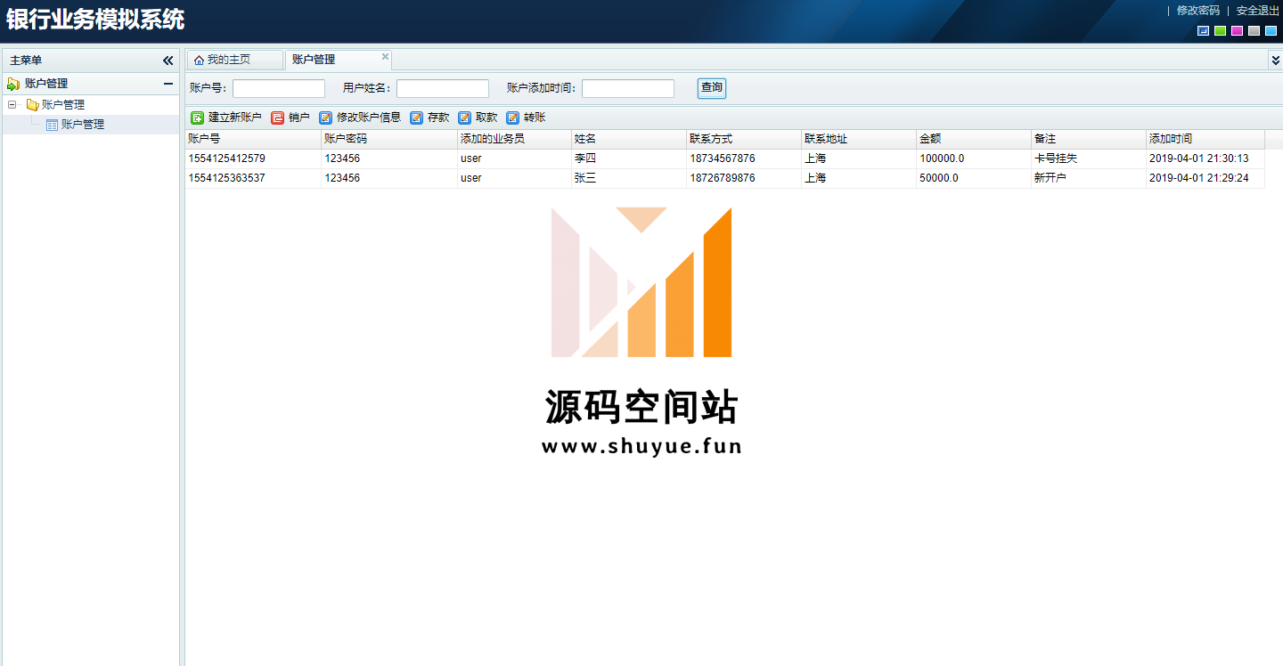
Task: Click the 修改密码 link
Action: point(1198,11)
